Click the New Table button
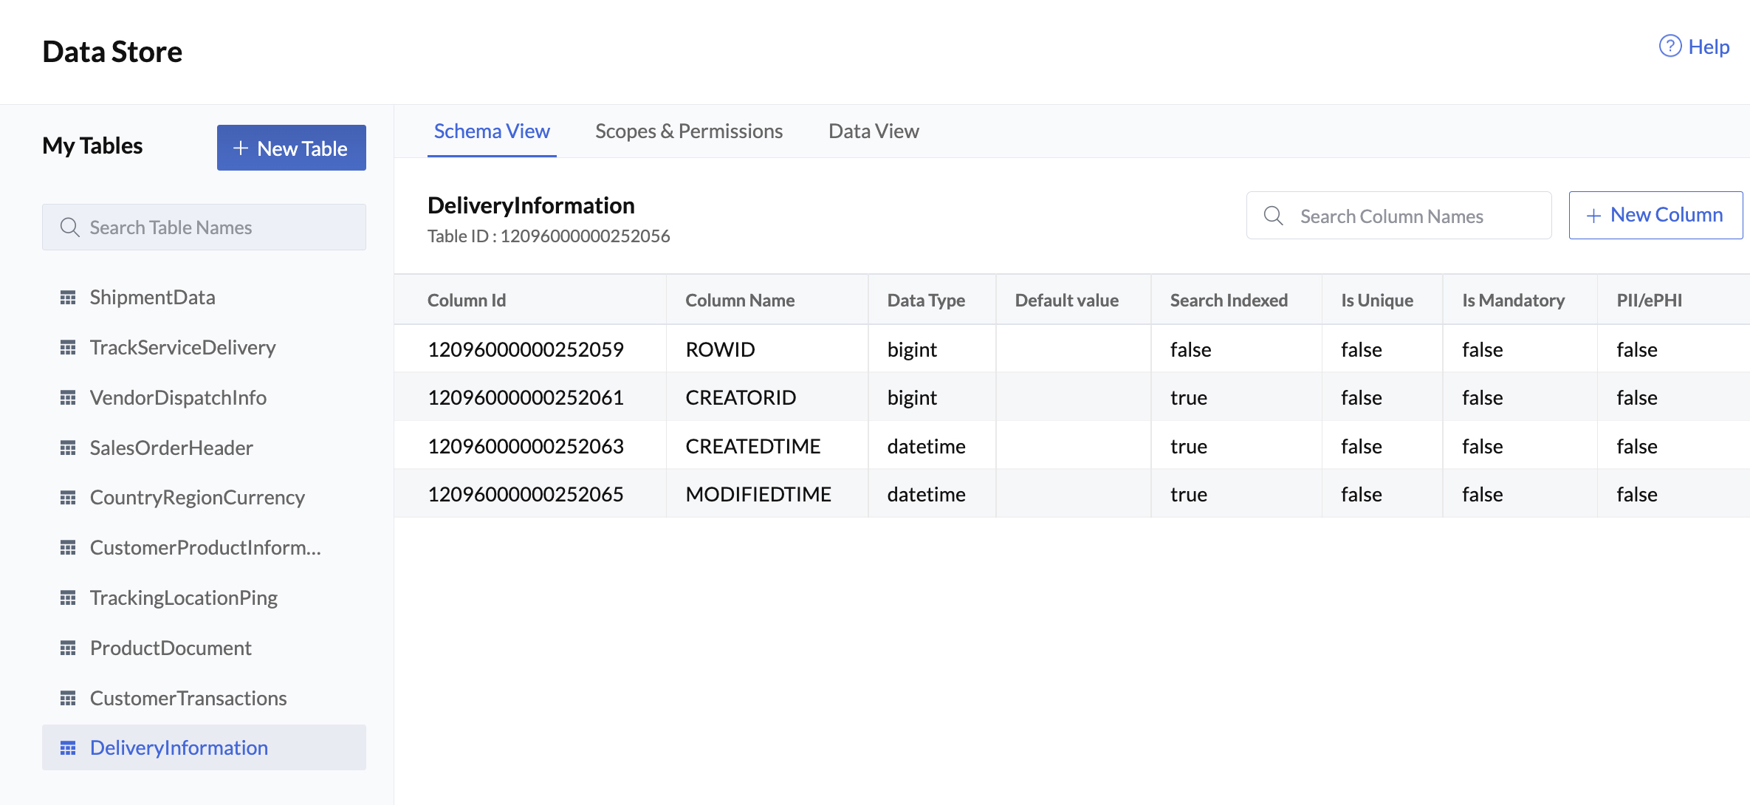 pyautogui.click(x=291, y=148)
